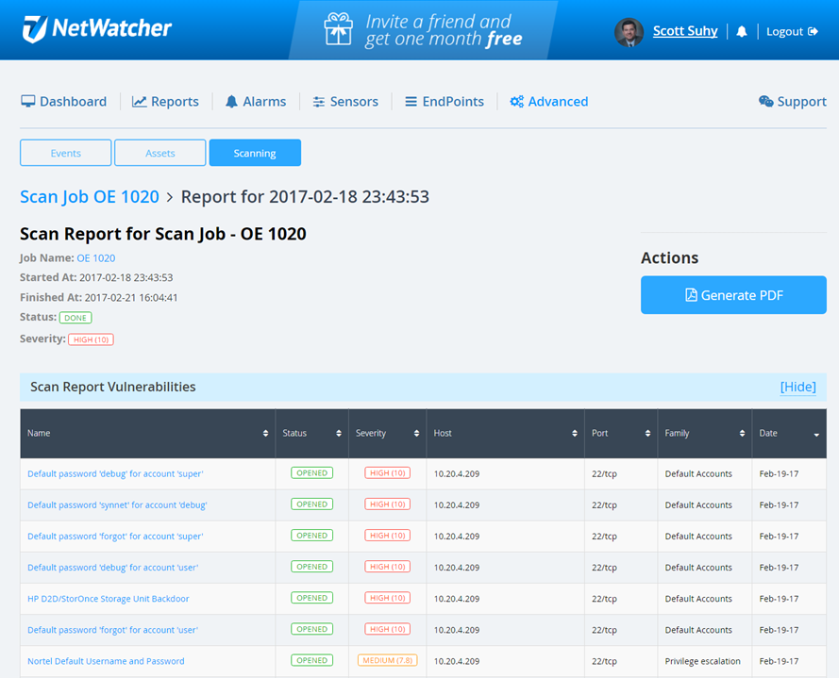Open the HP D2D/StorOnce Storage Unit Backdoor entry
The image size is (839, 678).
(x=107, y=598)
